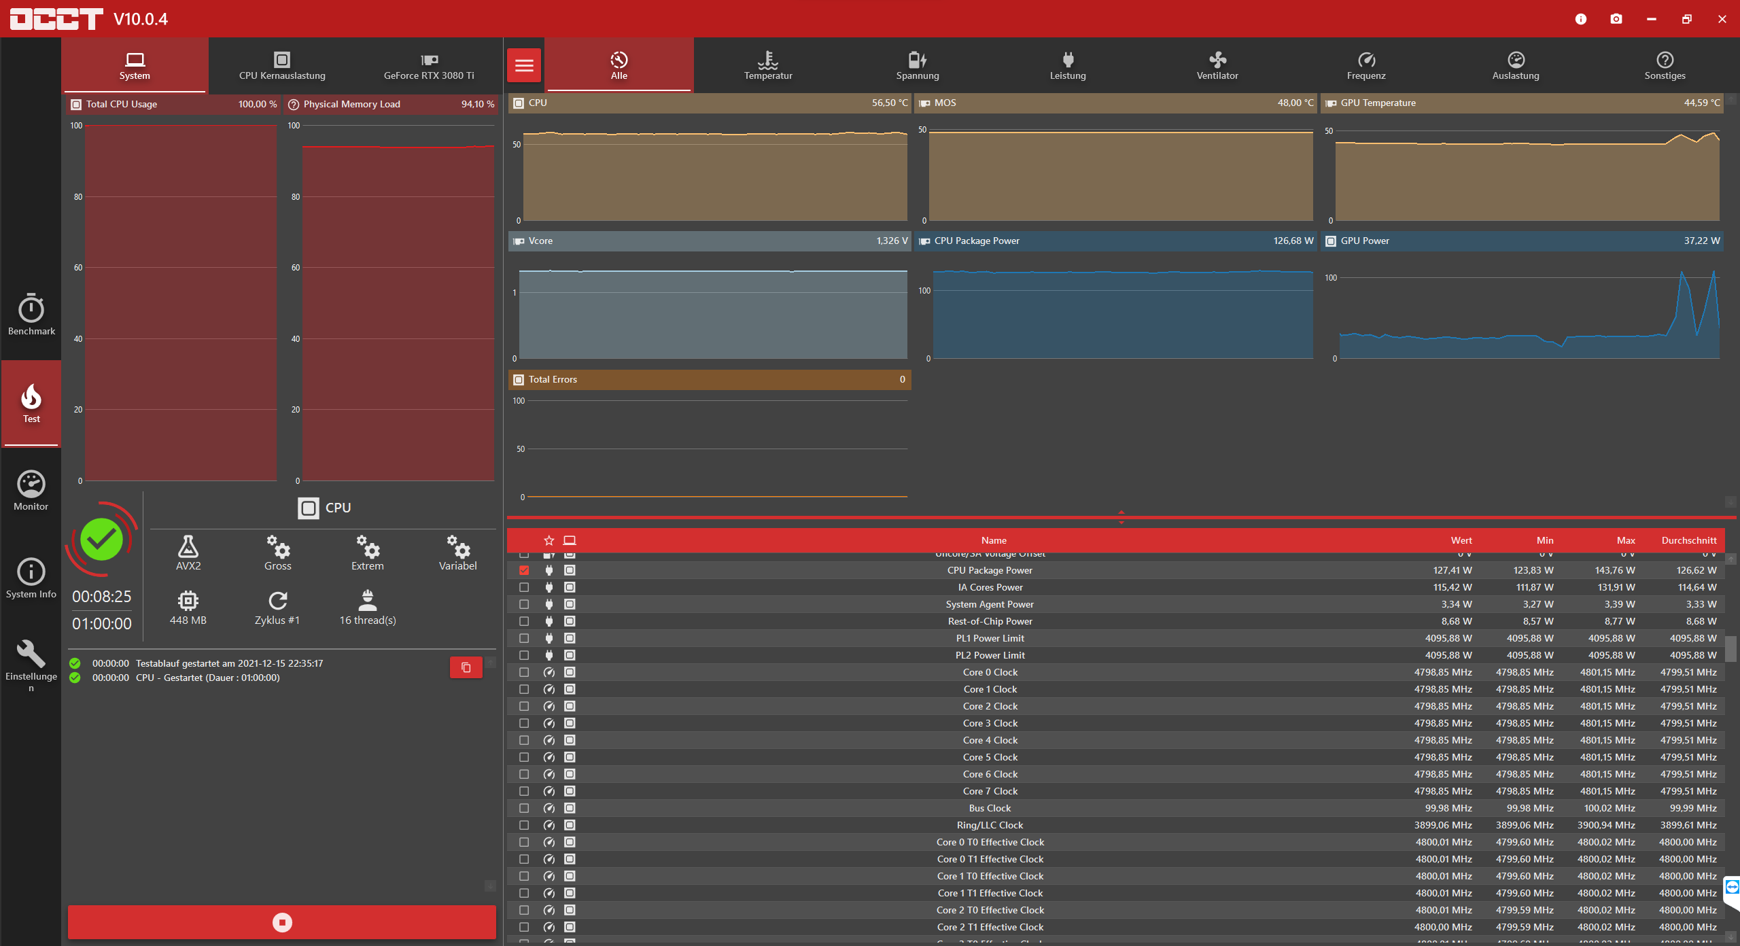The image size is (1740, 946).
Task: Select the AVX2 instruction set option
Action: tap(188, 552)
